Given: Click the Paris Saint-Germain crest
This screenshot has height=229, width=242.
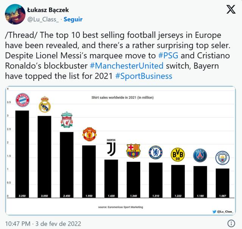Looking at the screenshot, I should [200, 155].
